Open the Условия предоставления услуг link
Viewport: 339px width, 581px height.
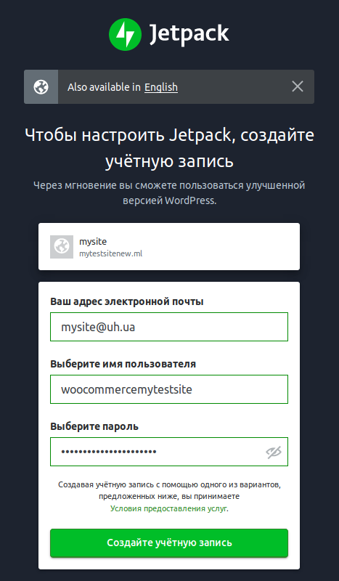click(x=169, y=509)
